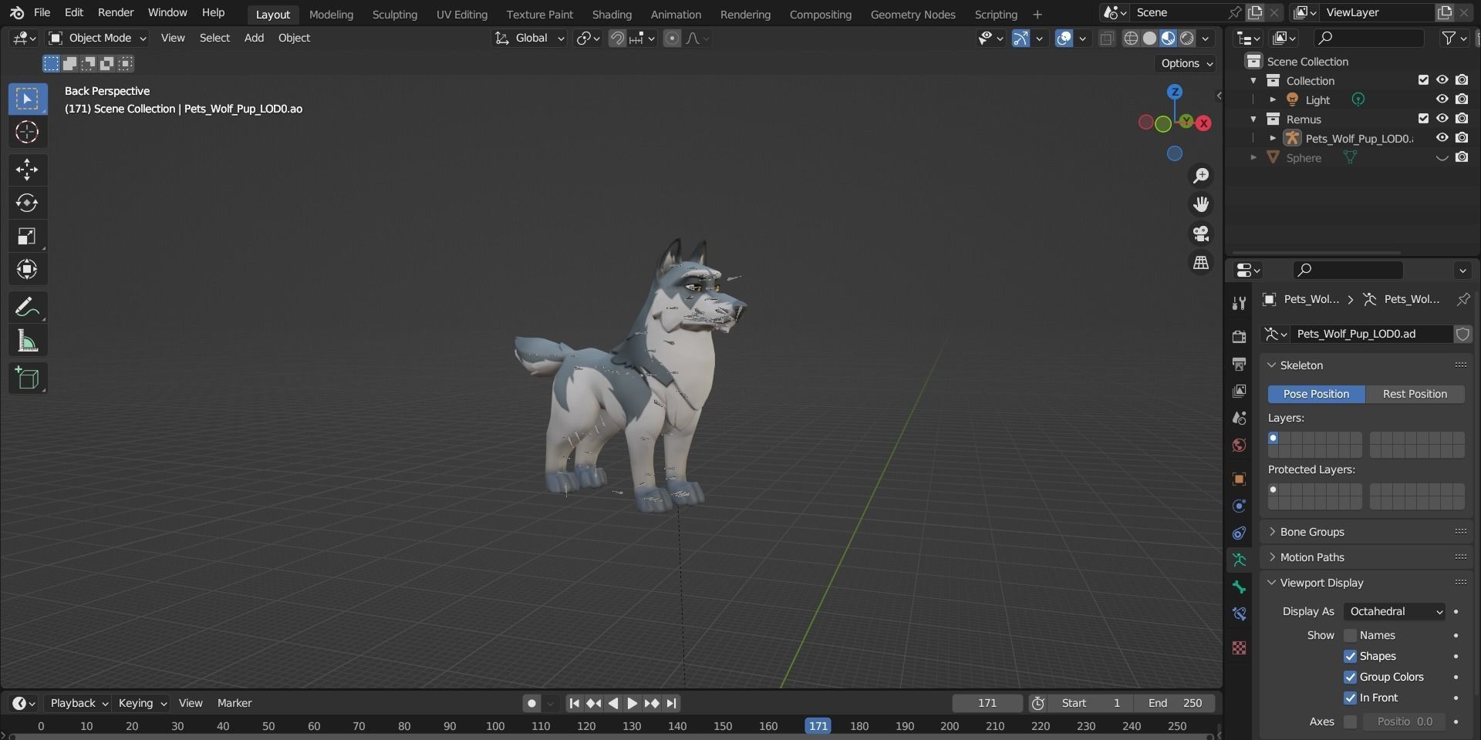
Task: Switch to the Shading workspace tab
Action: (x=612, y=15)
